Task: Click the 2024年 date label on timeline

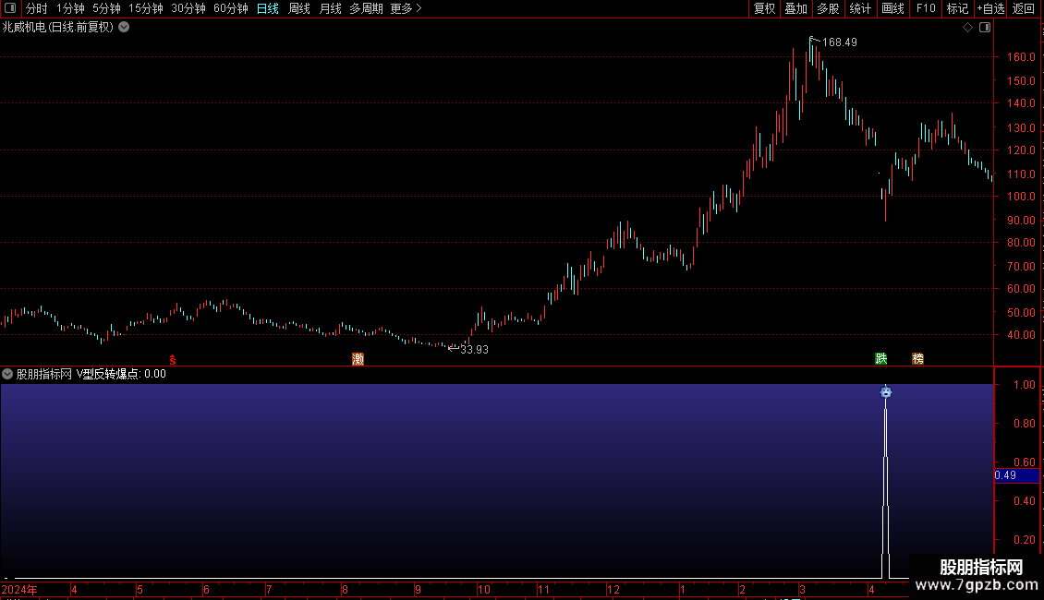Action: [19, 590]
